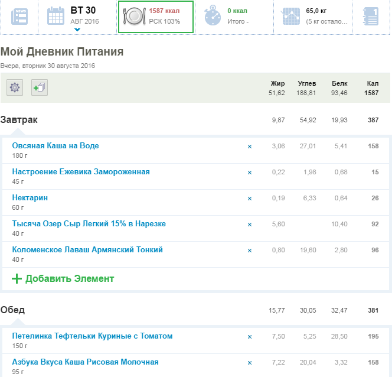Image resolution: width=392 pixels, height=377 pixels.
Task: Click the green plus icon for adding item
Action: click(17, 278)
